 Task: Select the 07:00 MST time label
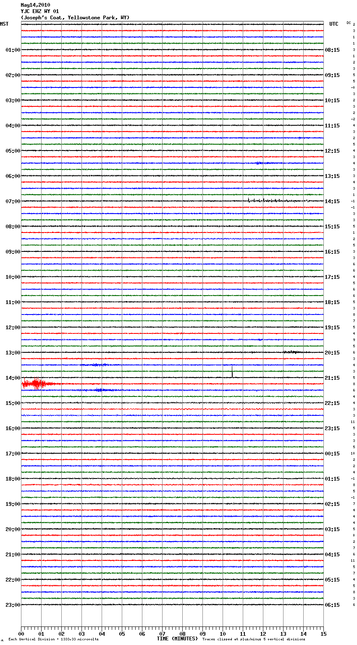coord(13,201)
